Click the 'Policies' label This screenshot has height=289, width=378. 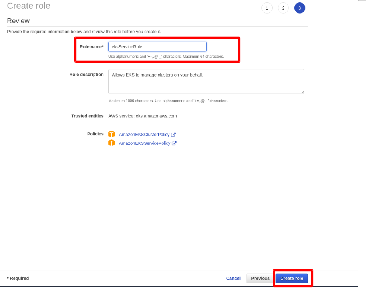(x=95, y=134)
